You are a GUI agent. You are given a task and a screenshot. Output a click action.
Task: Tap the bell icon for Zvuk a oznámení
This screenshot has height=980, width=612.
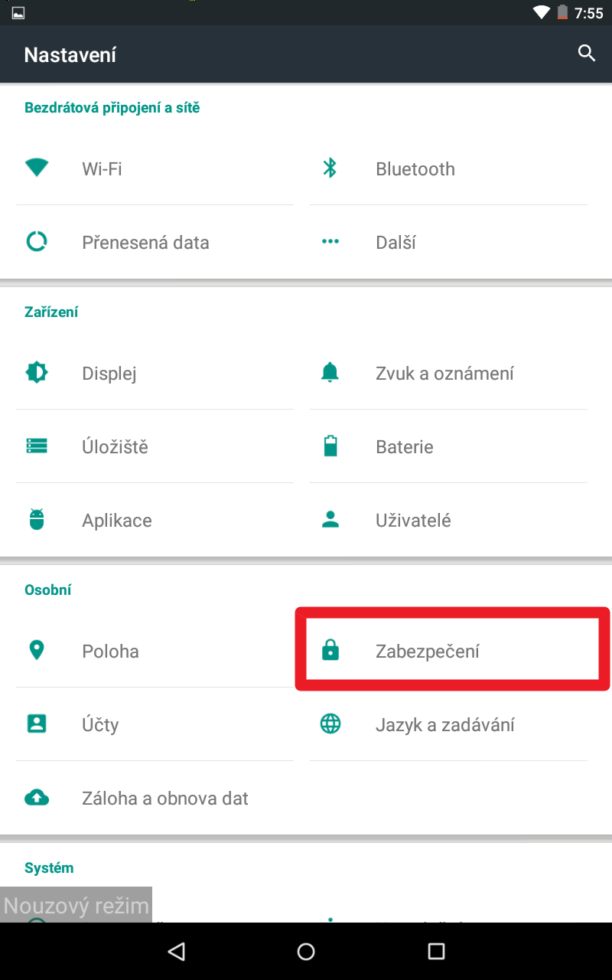click(x=330, y=373)
